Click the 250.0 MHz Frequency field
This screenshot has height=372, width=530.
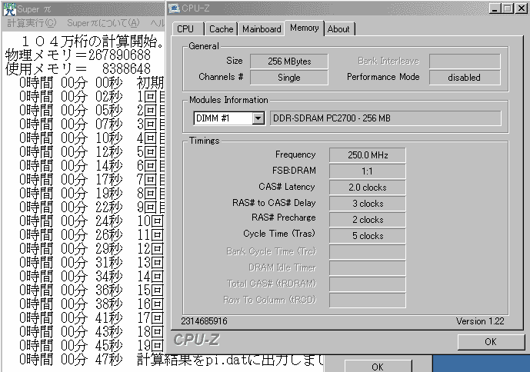[x=367, y=155]
